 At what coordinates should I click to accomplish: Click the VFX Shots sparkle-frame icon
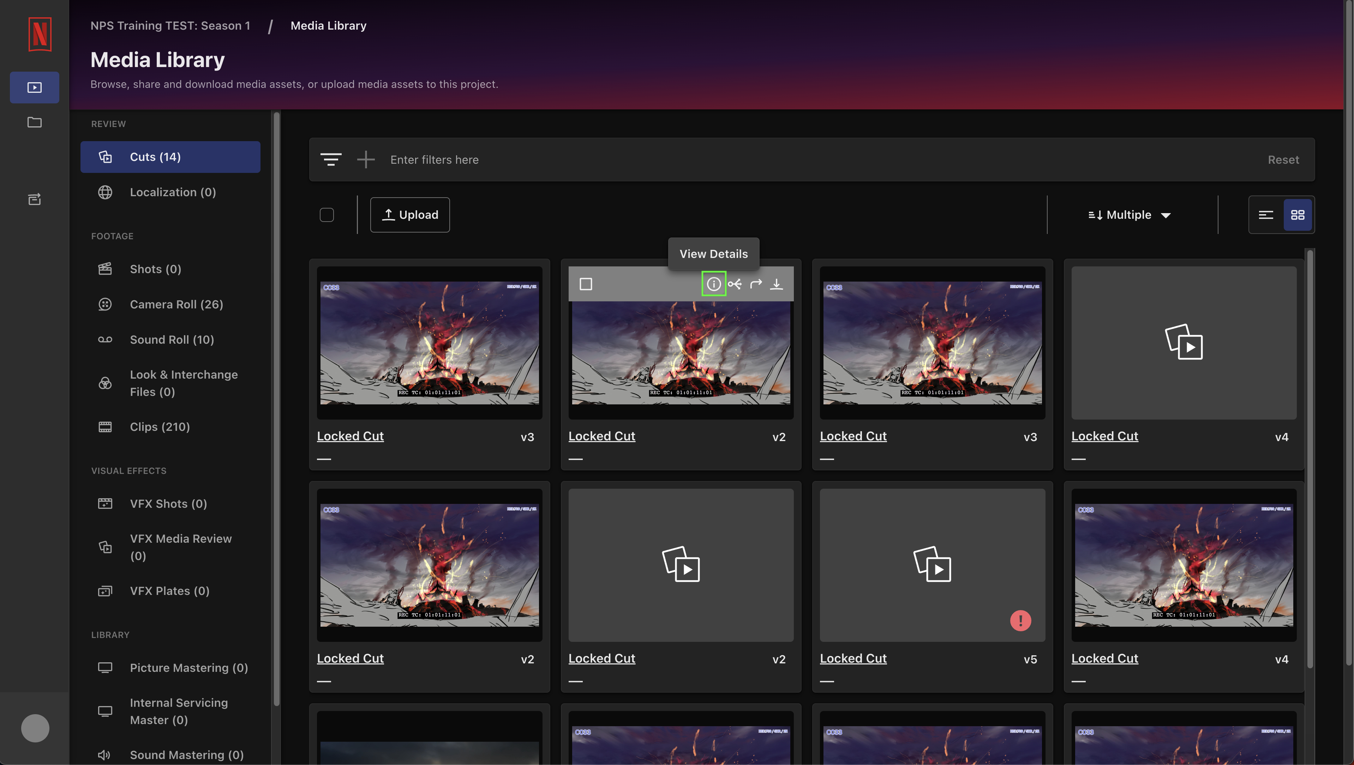(105, 503)
